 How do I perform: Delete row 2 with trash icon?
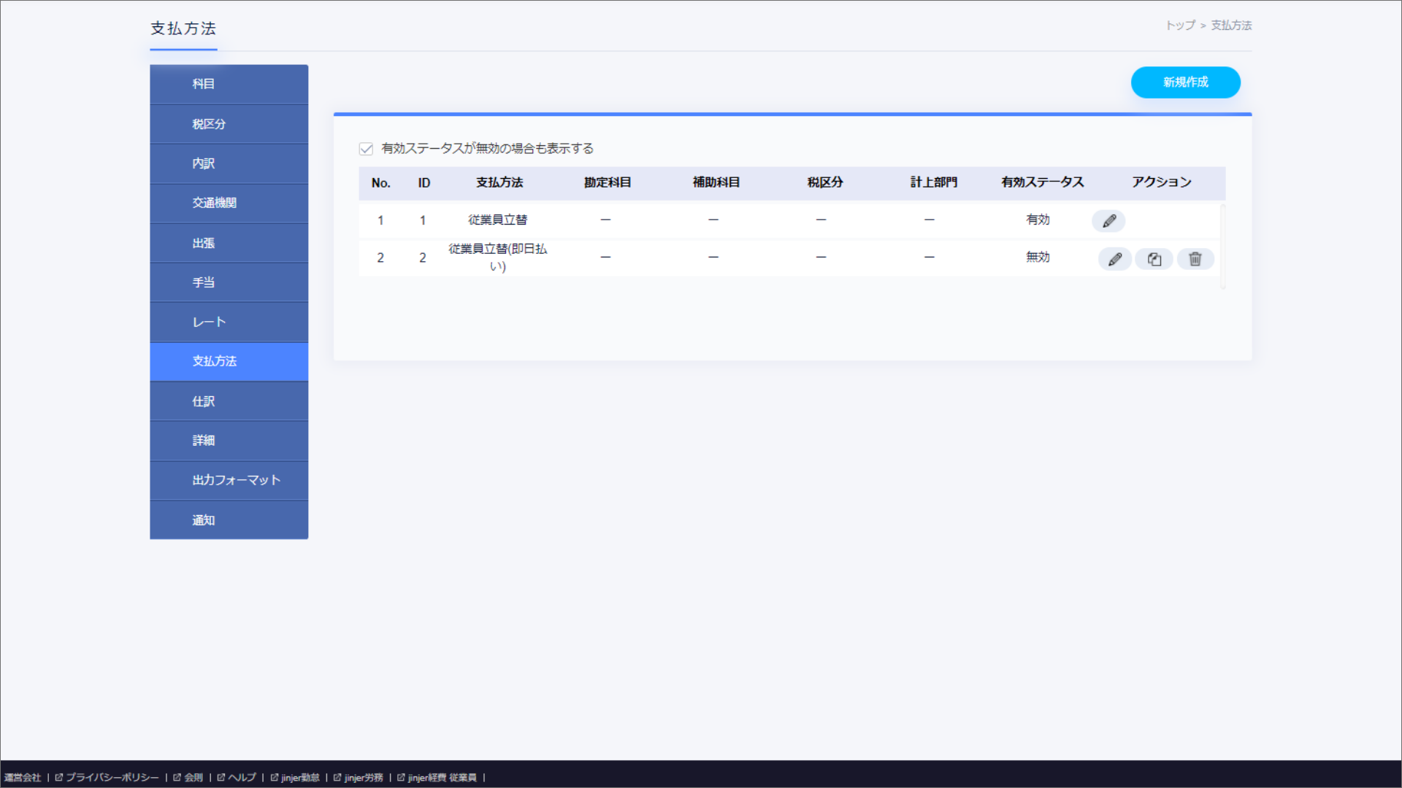pyautogui.click(x=1195, y=259)
